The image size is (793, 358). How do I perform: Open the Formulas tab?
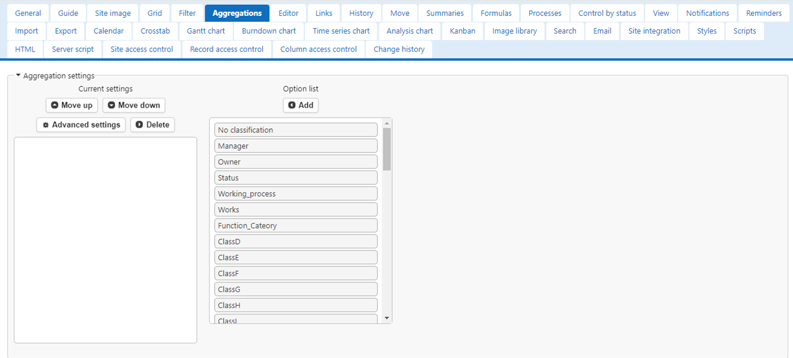point(496,13)
